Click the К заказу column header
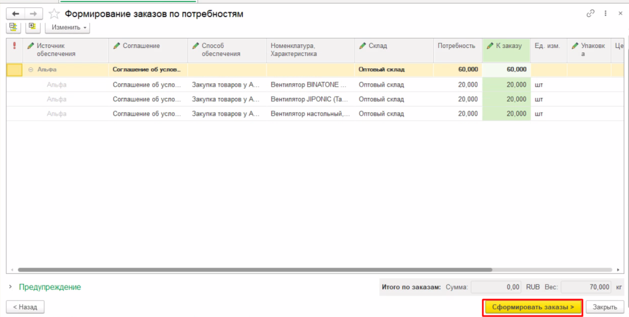 pos(508,46)
